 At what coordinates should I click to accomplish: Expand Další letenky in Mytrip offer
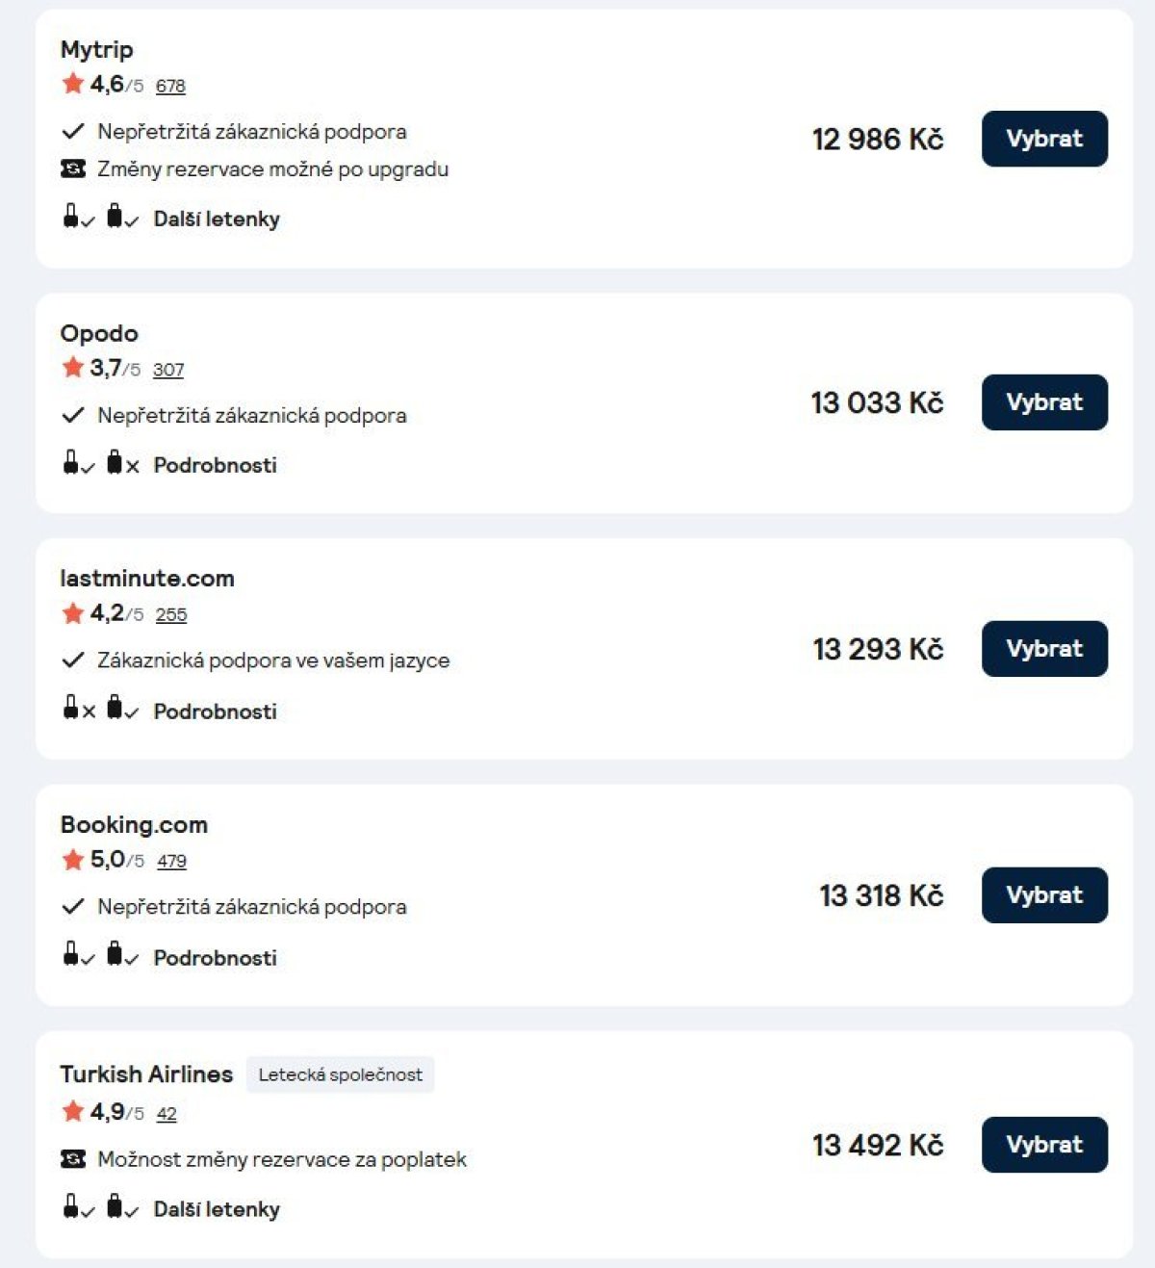217,220
